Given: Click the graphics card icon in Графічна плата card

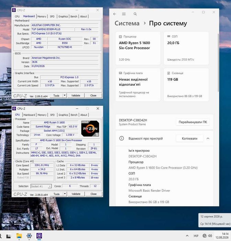Looking at the screenshot, I should pyautogui.click(x=121, y=73).
